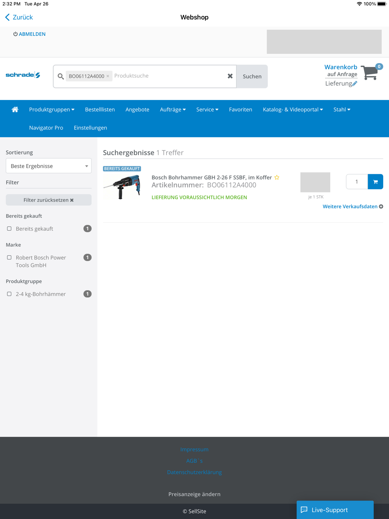Open the shopping cart icon
Image resolution: width=389 pixels, height=519 pixels.
370,72
